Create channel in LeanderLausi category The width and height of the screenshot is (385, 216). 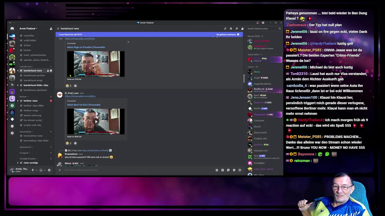click(x=51, y=67)
